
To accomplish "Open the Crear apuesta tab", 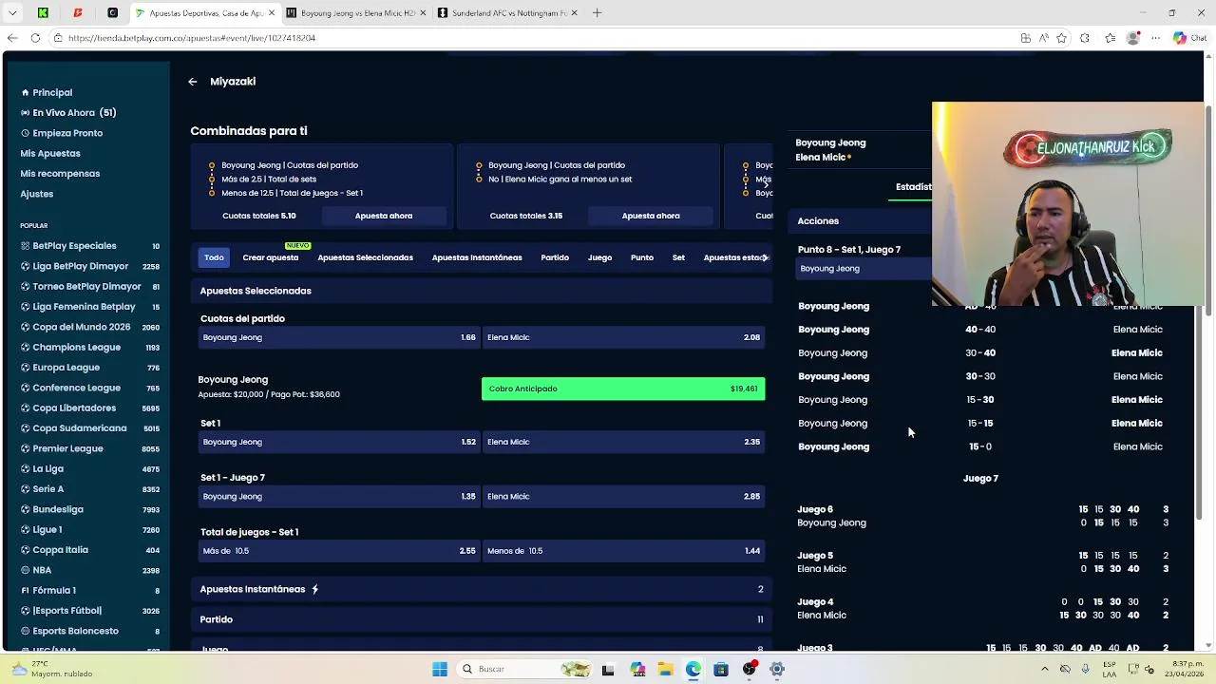I will coord(270,257).
